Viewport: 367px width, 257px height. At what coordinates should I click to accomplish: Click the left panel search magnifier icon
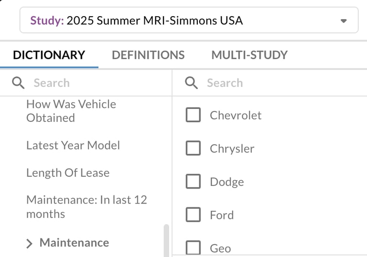click(18, 83)
